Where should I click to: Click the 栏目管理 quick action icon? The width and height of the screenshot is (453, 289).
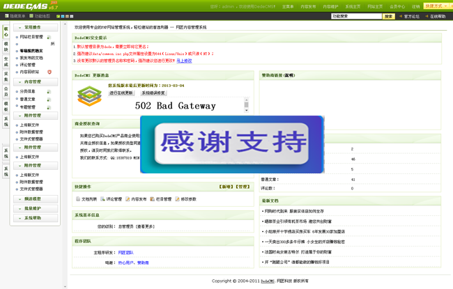pyautogui.click(x=152, y=199)
